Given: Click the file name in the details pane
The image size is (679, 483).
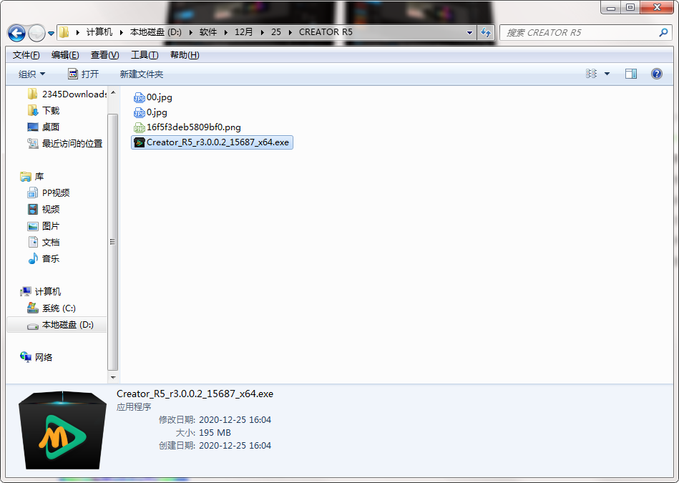Looking at the screenshot, I should point(195,394).
